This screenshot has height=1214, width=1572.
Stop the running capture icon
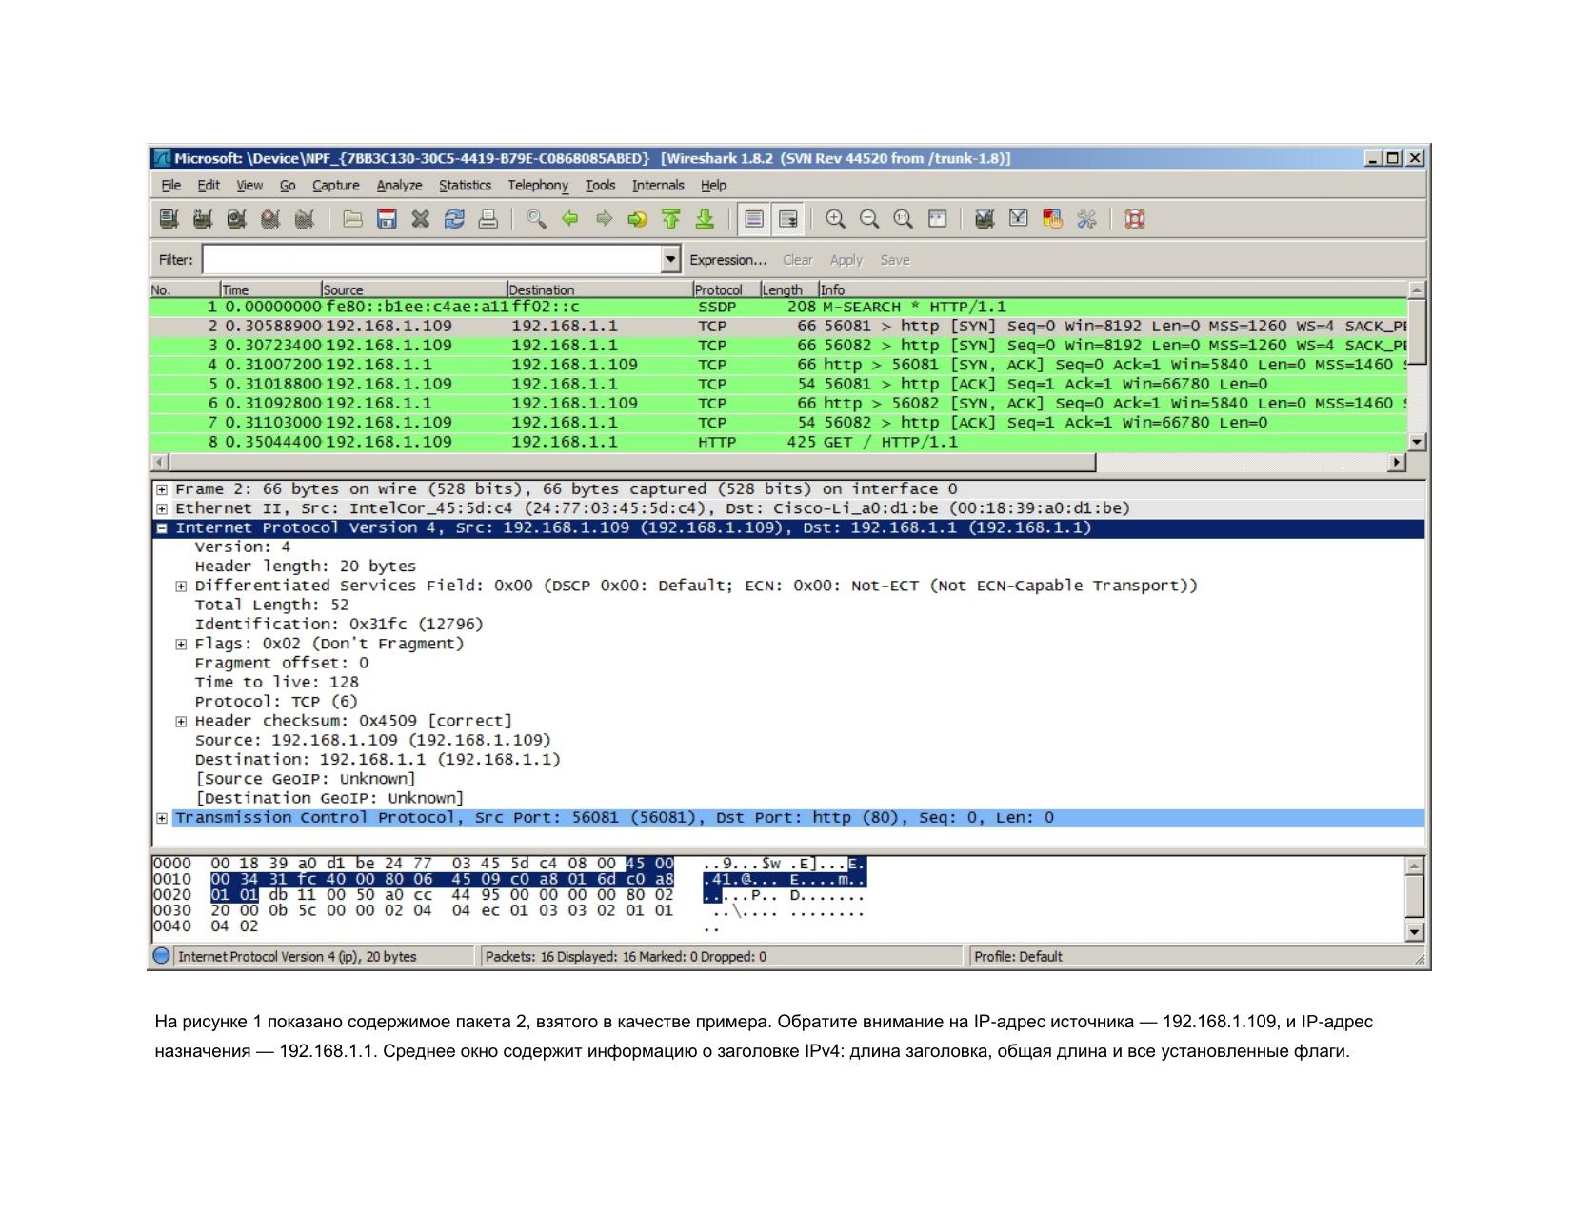[x=270, y=219]
